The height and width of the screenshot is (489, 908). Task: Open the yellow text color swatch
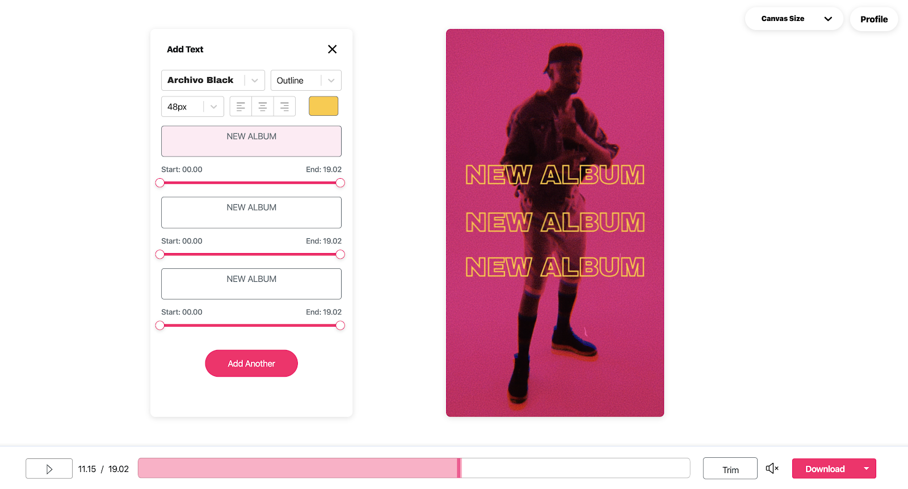tap(323, 106)
